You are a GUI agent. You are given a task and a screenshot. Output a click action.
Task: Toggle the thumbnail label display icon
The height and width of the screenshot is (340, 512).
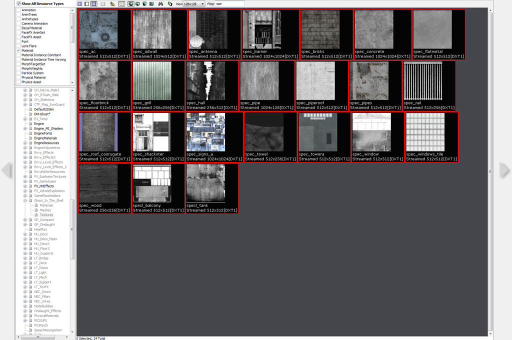coord(121,4)
